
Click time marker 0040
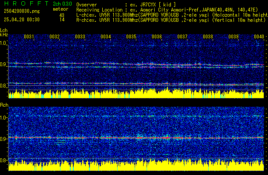pos(259,37)
